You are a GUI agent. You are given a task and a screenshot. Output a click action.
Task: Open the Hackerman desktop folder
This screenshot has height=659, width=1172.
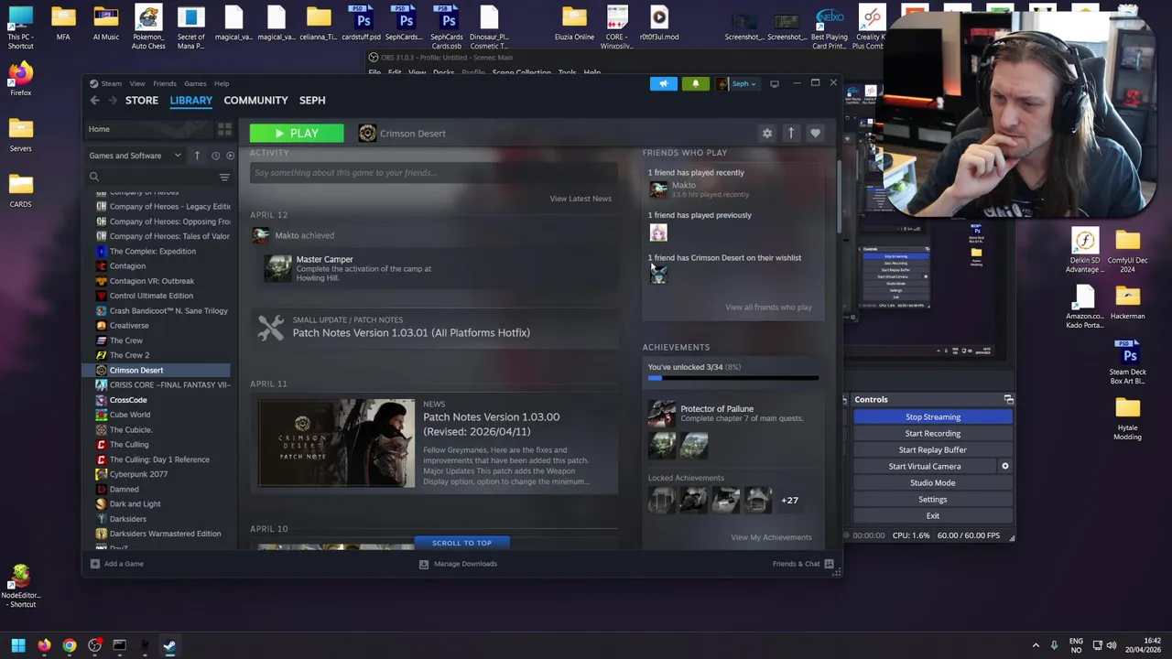point(1127,302)
